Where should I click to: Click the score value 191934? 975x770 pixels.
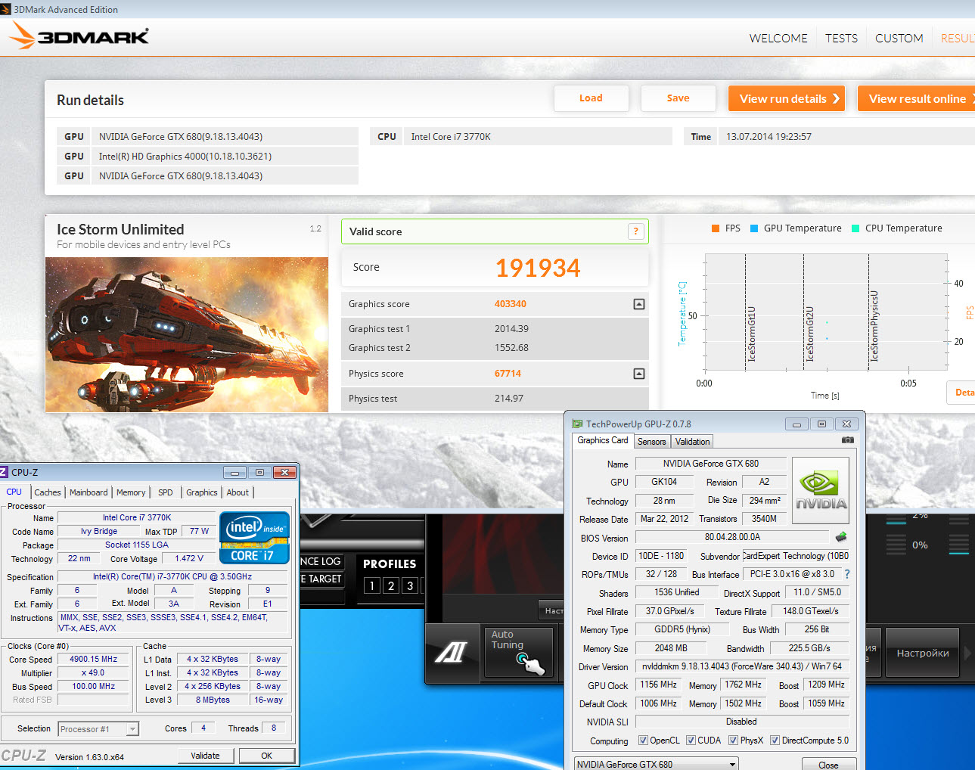click(x=538, y=268)
